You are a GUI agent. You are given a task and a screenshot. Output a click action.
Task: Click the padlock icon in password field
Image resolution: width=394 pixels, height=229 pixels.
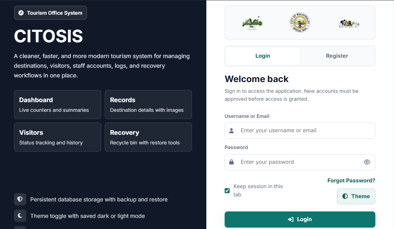pyautogui.click(x=231, y=162)
